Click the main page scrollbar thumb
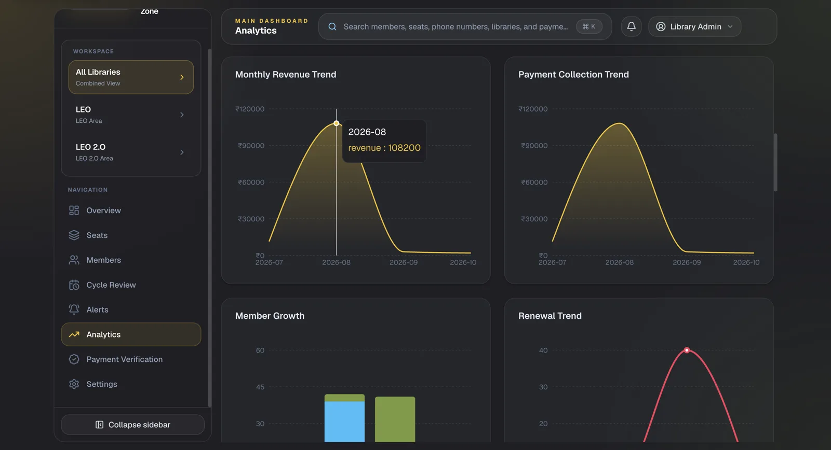831x450 pixels. pos(775,162)
